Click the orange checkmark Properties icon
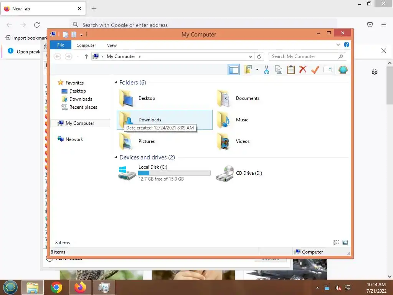Image resolution: width=393 pixels, height=295 pixels. pos(315,70)
